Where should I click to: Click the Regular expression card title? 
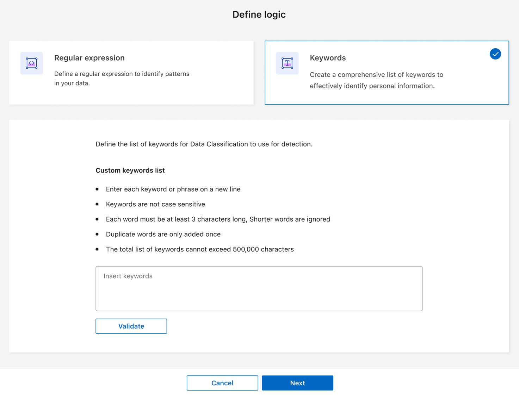point(89,58)
